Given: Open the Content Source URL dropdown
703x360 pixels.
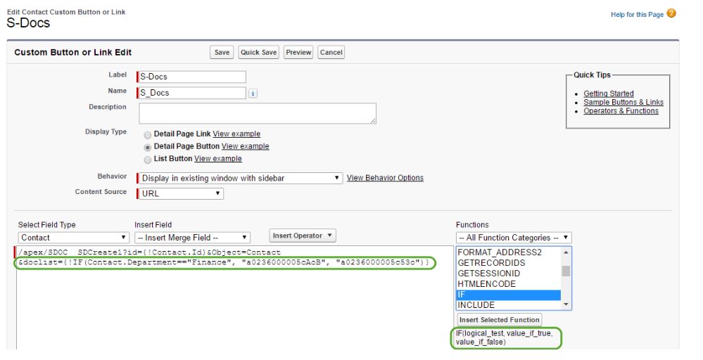Looking at the screenshot, I should coord(181,193).
